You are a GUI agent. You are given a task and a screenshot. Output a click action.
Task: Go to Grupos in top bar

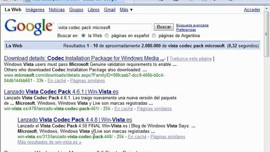coord(76,10)
